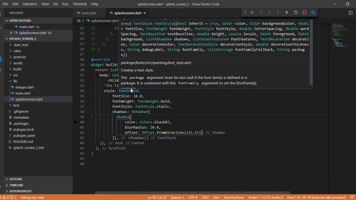The height and width of the screenshot is (200, 356).
Task: Expand the Outline panel
Action: (38, 179)
